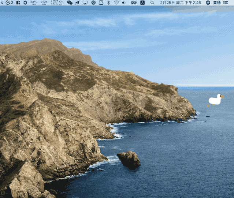Click the round user avatar icon
This screenshot has height=198, width=234.
pyautogui.click(x=208, y=3)
